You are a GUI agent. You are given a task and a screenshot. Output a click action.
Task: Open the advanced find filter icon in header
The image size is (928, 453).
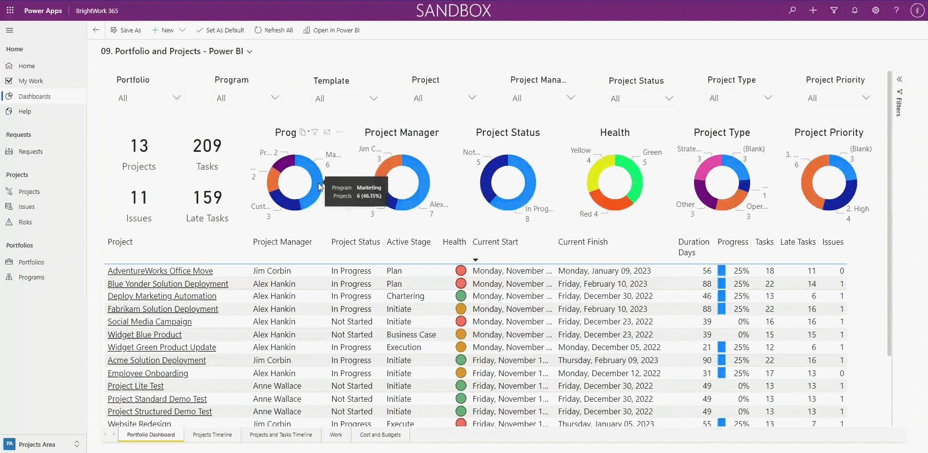(834, 10)
